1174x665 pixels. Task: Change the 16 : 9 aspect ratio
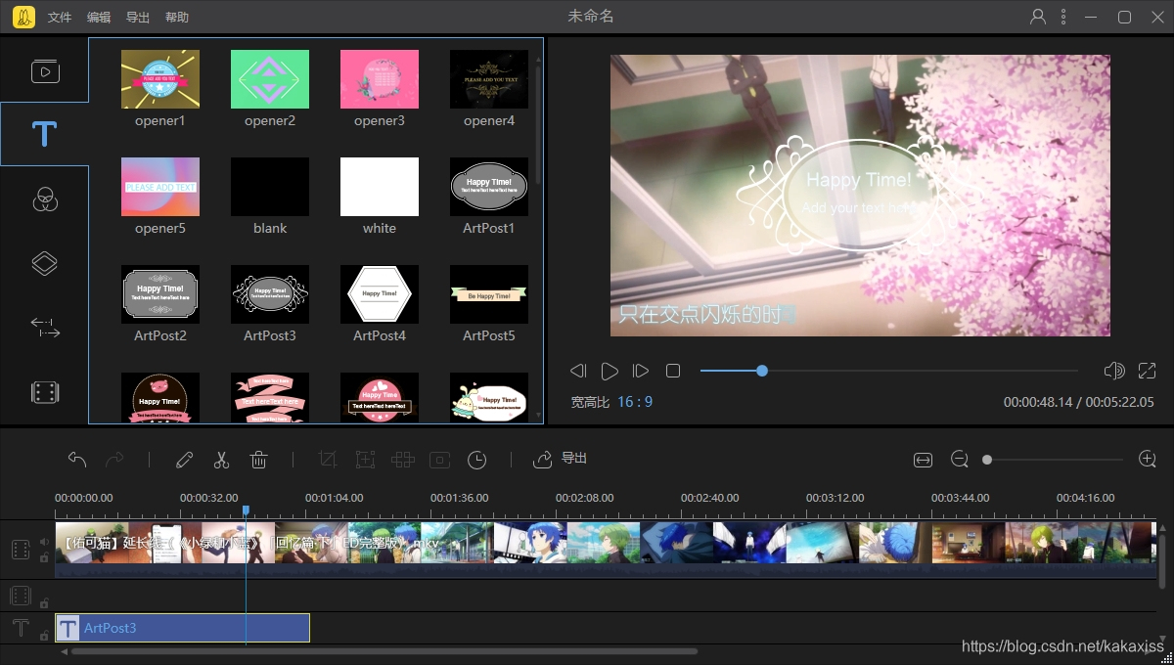pyautogui.click(x=635, y=402)
